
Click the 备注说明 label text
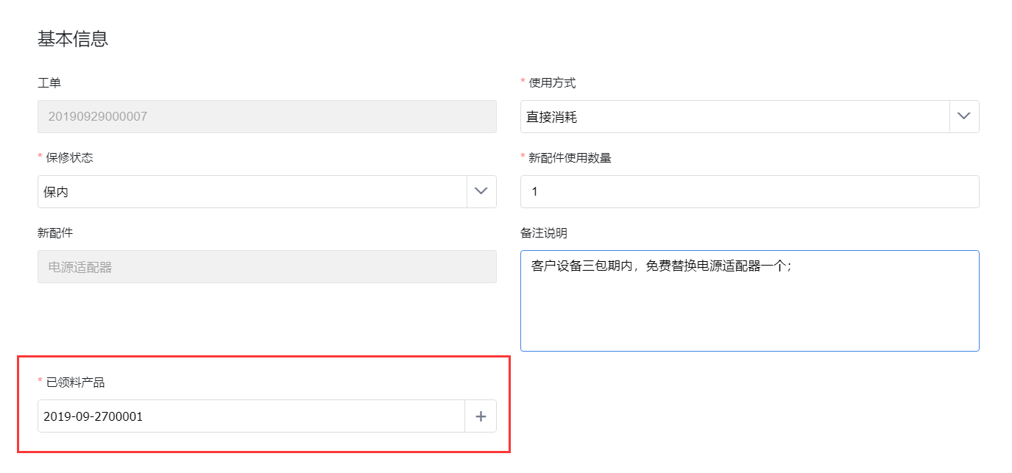544,233
